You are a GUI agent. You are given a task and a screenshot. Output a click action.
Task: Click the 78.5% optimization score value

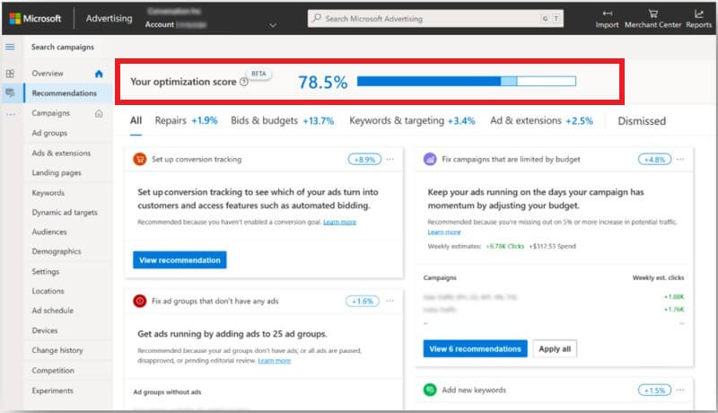(x=323, y=82)
